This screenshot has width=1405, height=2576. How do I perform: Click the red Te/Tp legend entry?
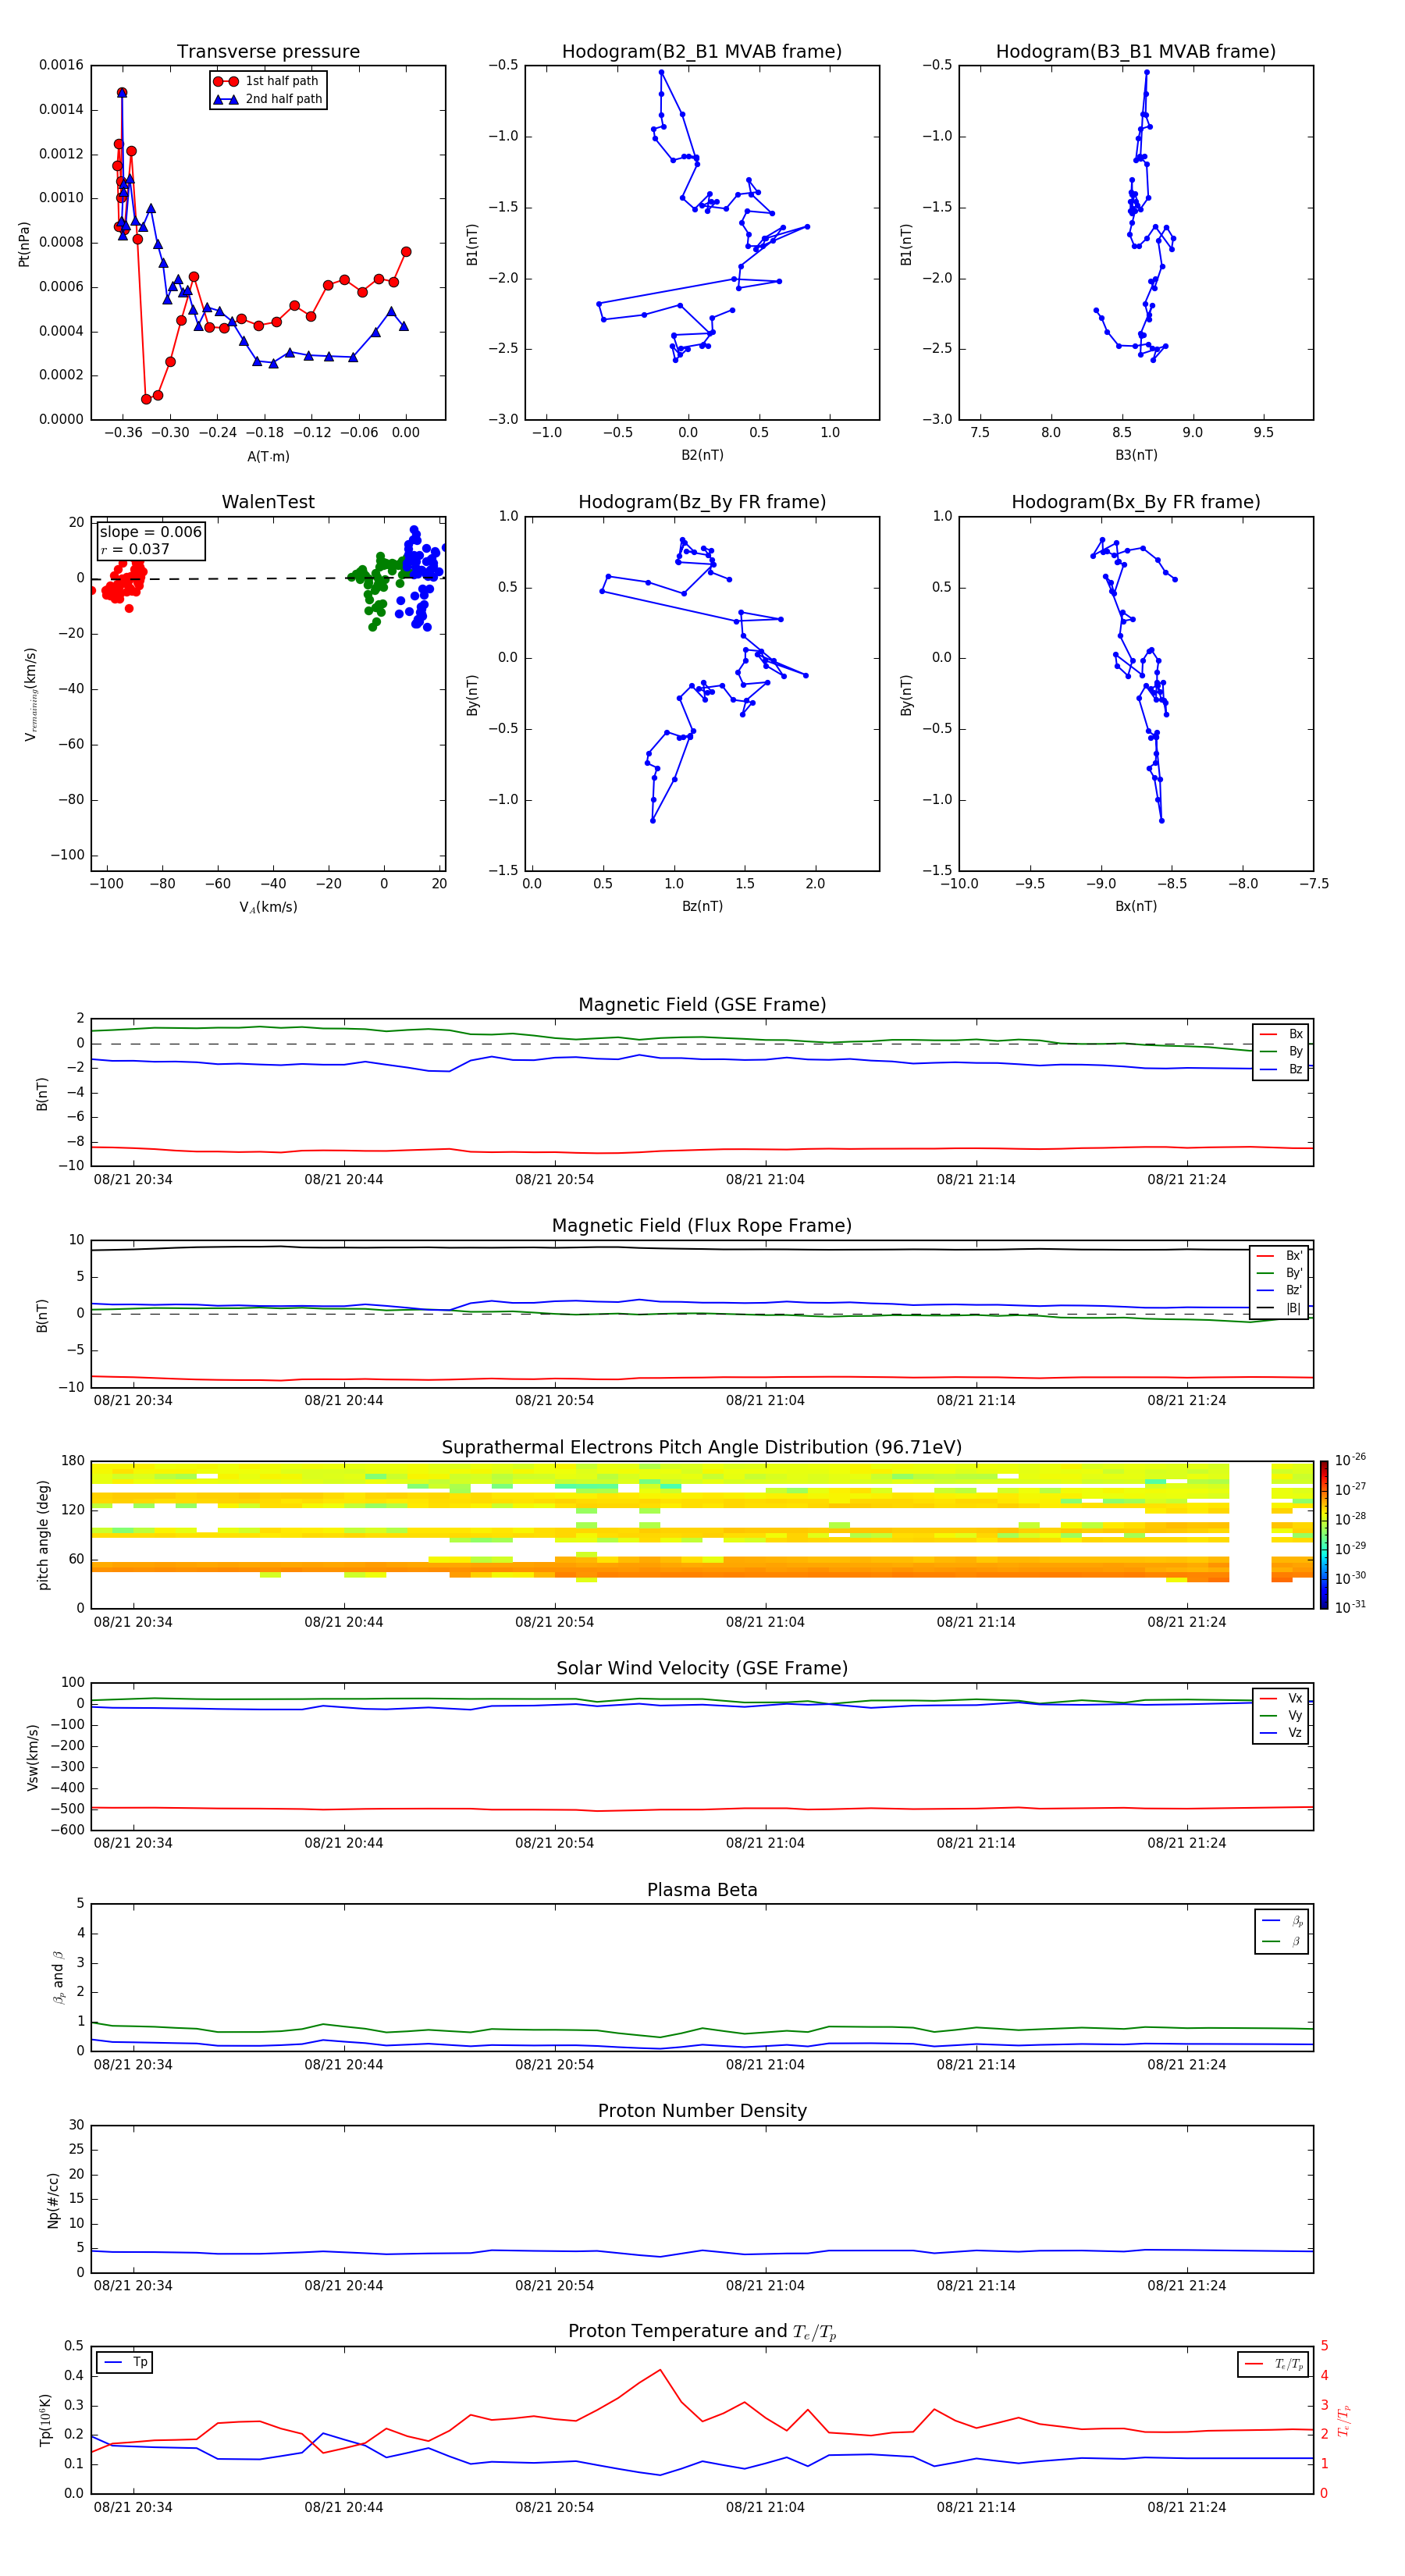tap(1273, 2364)
